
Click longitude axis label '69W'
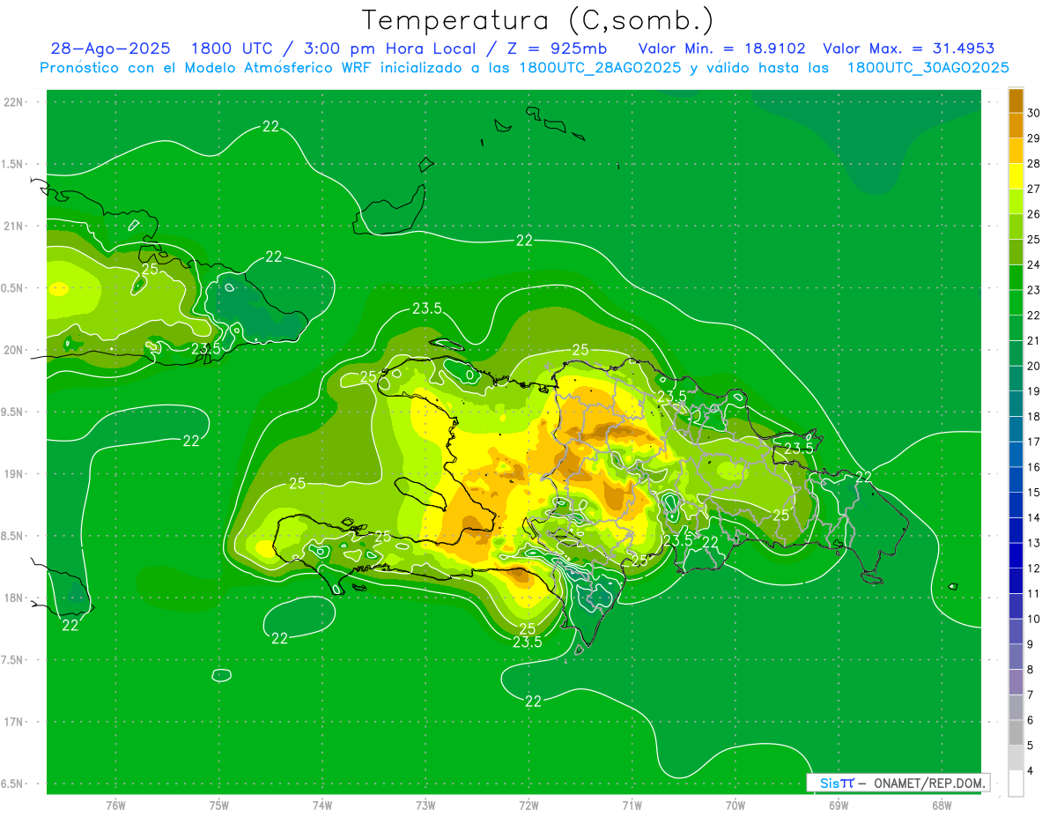(839, 805)
